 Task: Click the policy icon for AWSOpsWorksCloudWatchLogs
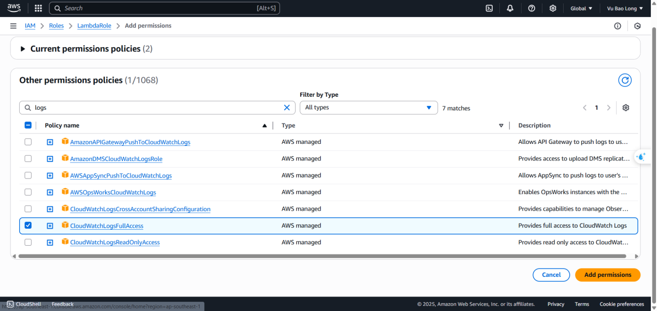tap(65, 191)
